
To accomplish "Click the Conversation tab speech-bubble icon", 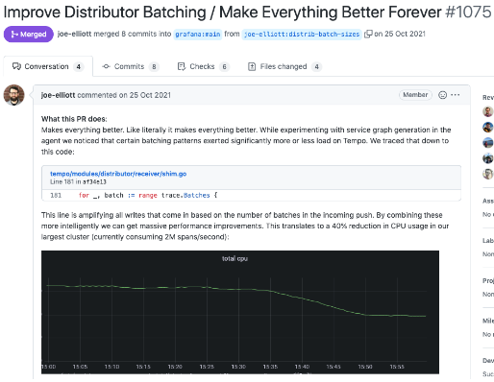I will 16,66.
